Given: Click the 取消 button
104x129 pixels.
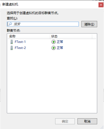Looking at the screenshot, I should pyautogui.click(x=87, y=121).
